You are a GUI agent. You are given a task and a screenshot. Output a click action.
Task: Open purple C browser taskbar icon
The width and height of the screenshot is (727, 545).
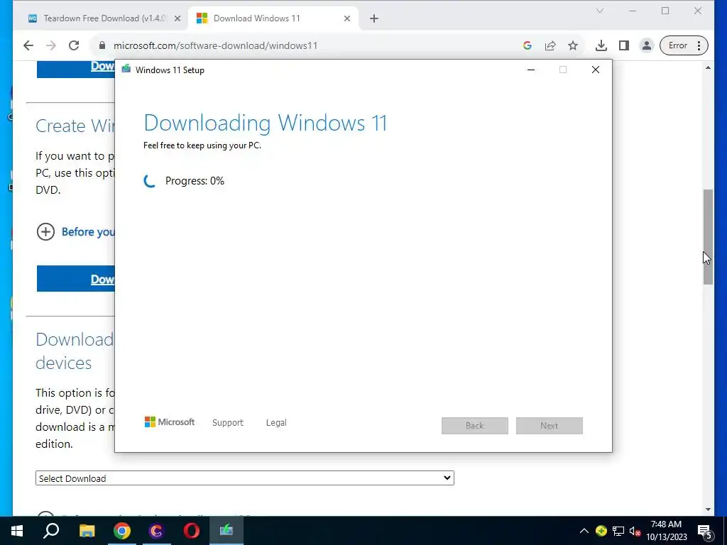tap(157, 531)
